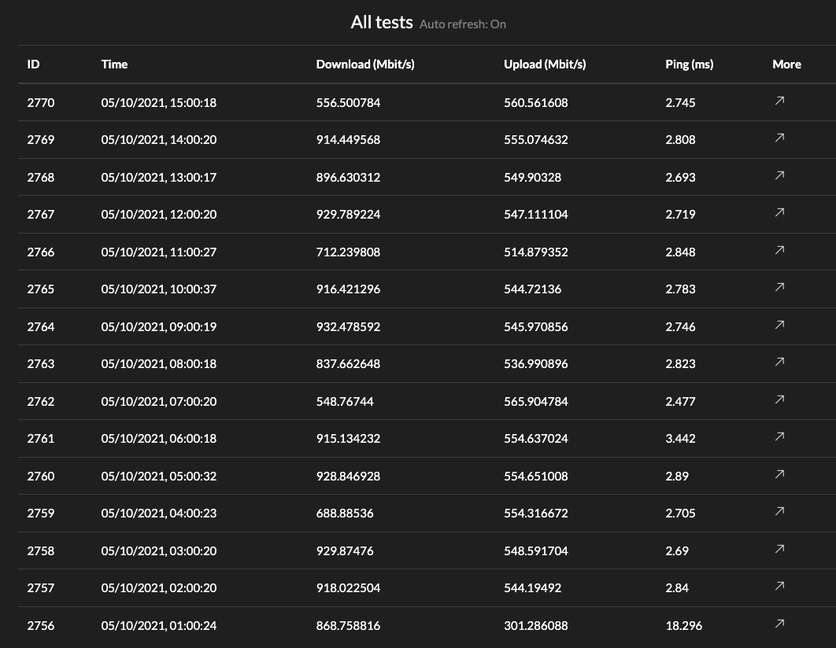Image resolution: width=836 pixels, height=648 pixels.
Task: Click download value 929.789224
Action: pyautogui.click(x=348, y=215)
